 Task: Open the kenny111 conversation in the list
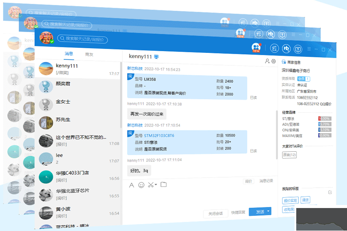(x=79, y=69)
